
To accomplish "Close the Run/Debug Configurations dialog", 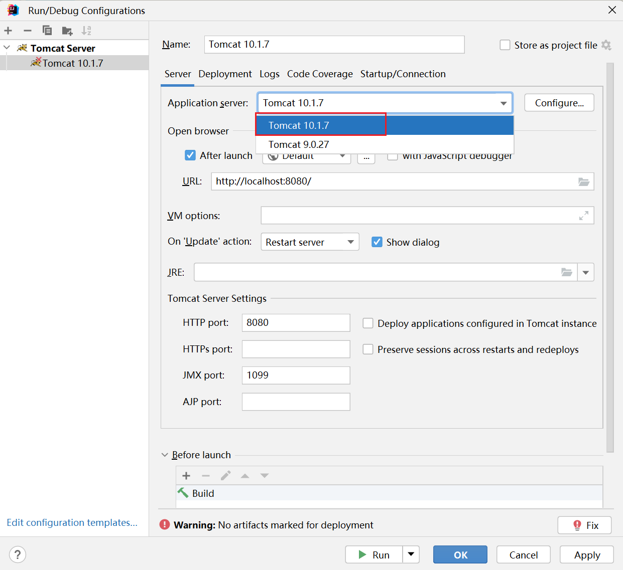I will (x=612, y=10).
